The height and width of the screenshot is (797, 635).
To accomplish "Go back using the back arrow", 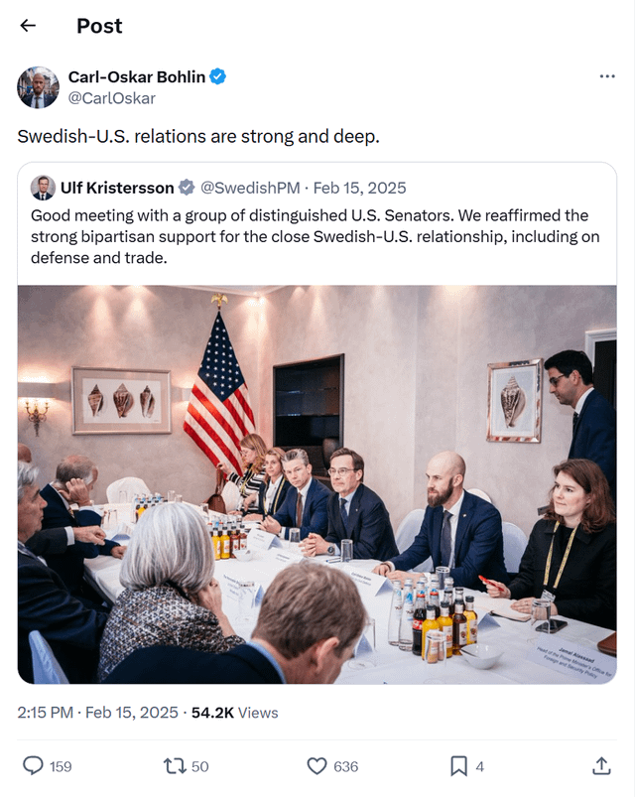I will 28,26.
